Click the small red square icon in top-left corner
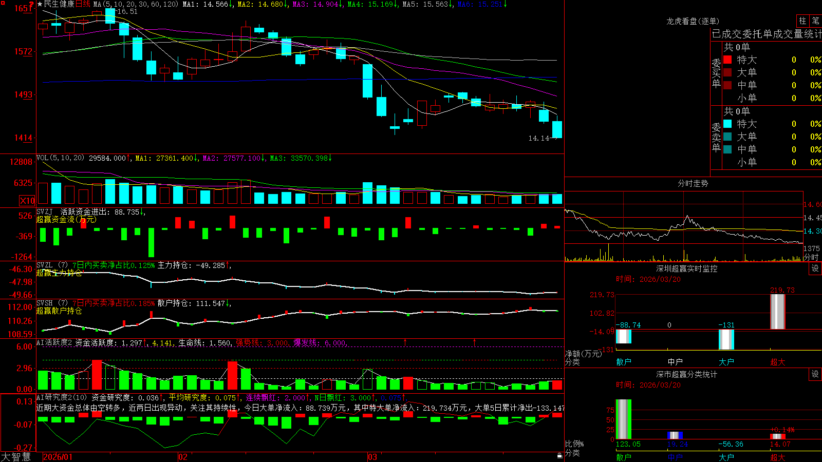The image size is (822, 462). click(2, 2)
